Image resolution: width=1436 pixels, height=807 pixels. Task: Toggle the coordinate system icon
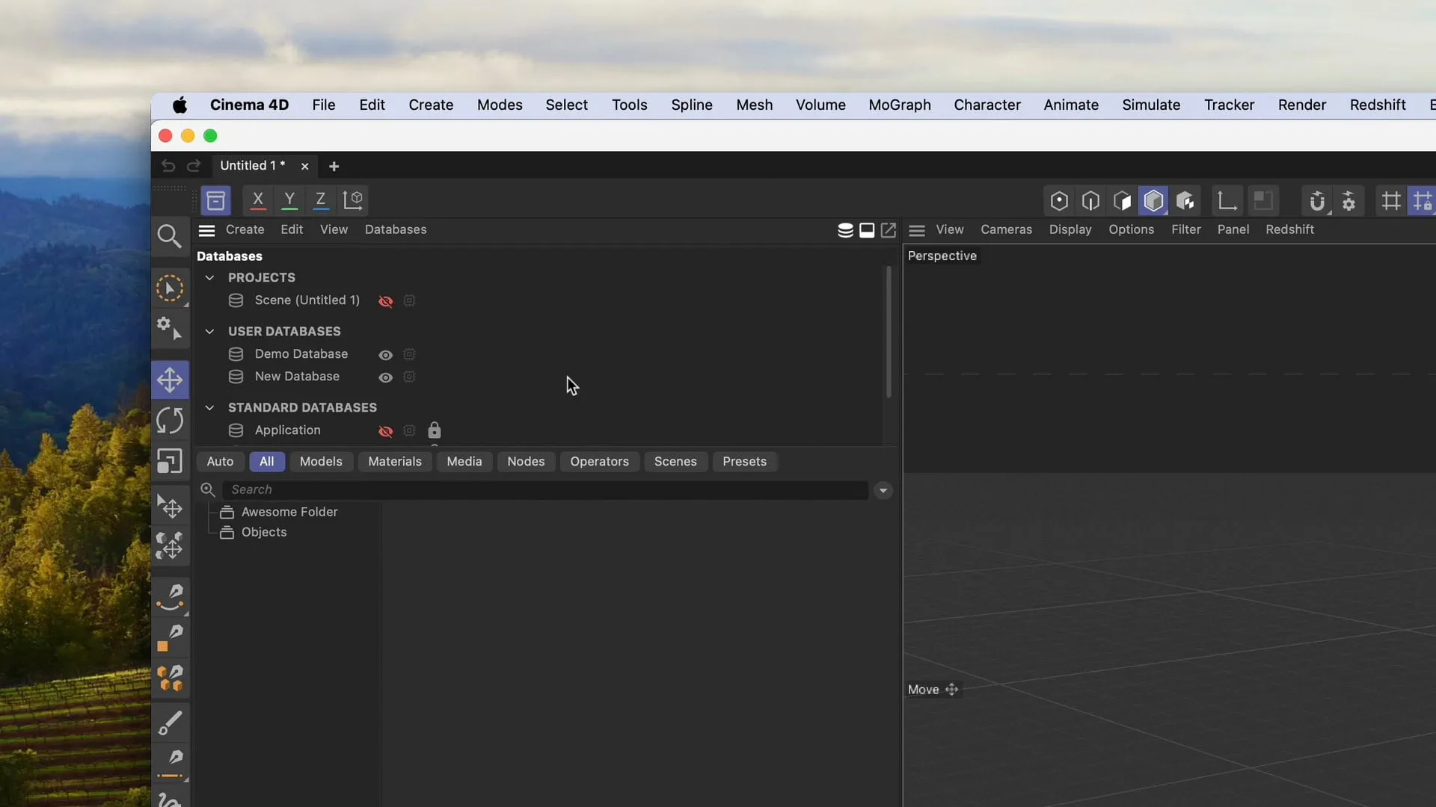[353, 200]
